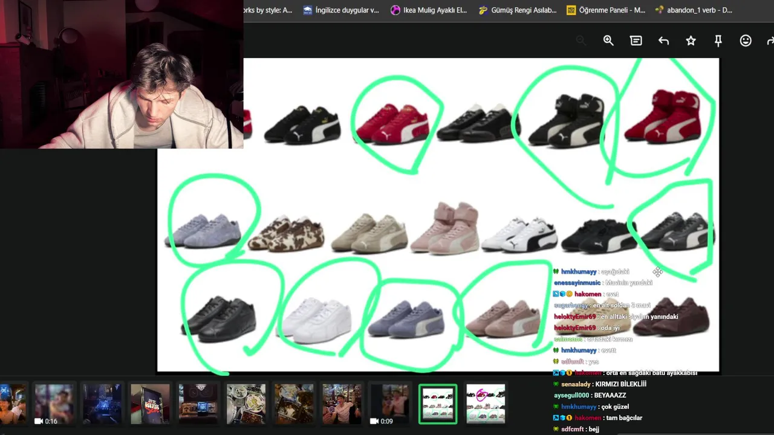Open the message caption details icon

[x=636, y=40]
